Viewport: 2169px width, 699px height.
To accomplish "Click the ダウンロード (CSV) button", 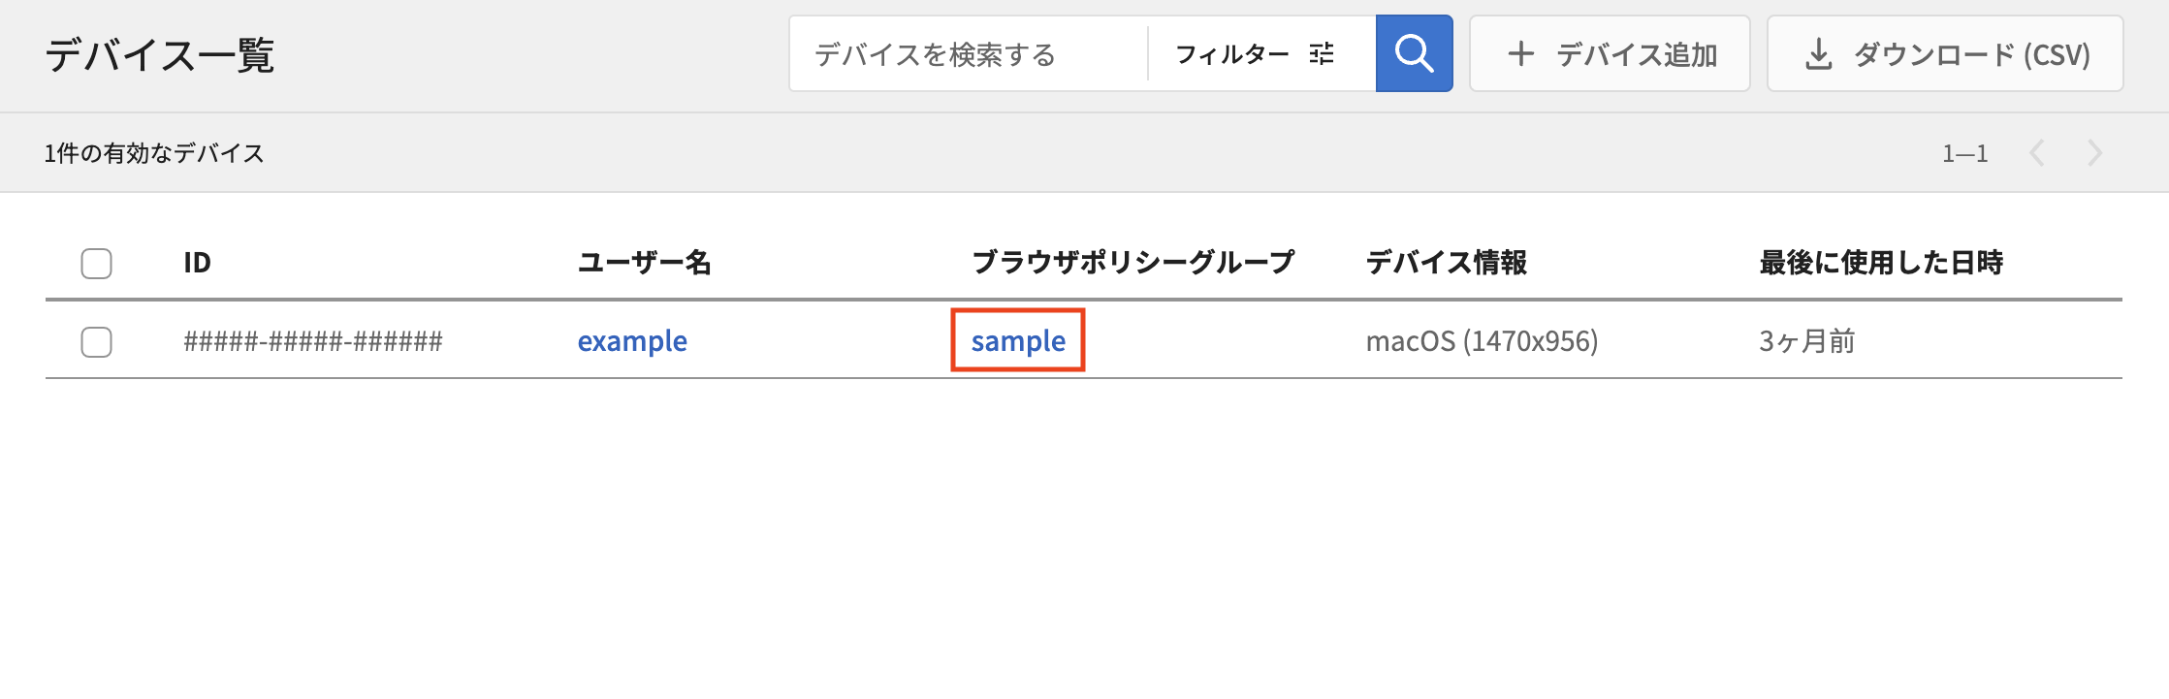I will 1945,53.
